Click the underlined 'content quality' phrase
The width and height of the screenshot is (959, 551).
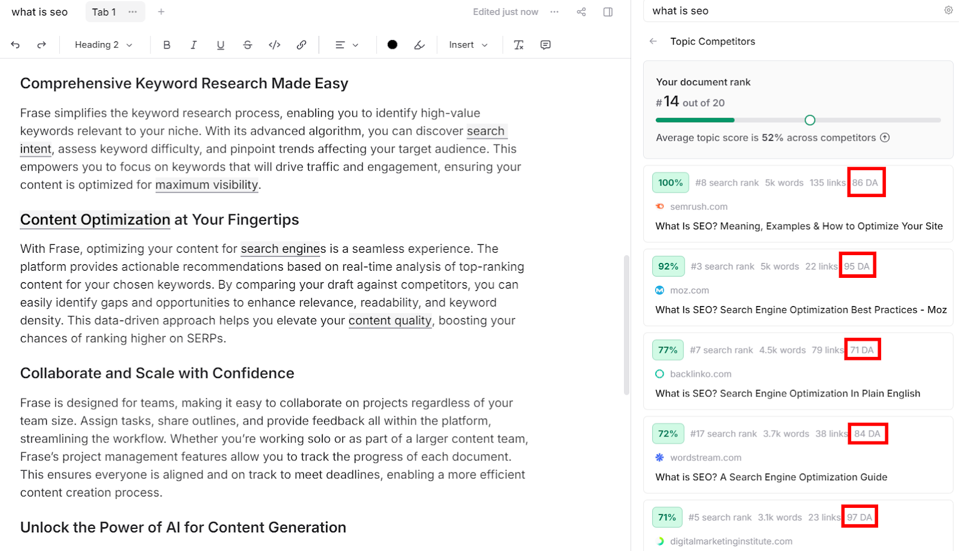click(x=390, y=320)
